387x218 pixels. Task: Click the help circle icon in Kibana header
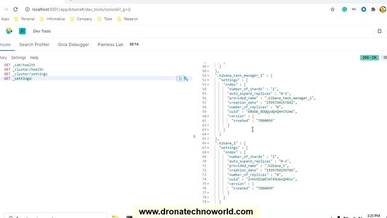(x=380, y=31)
